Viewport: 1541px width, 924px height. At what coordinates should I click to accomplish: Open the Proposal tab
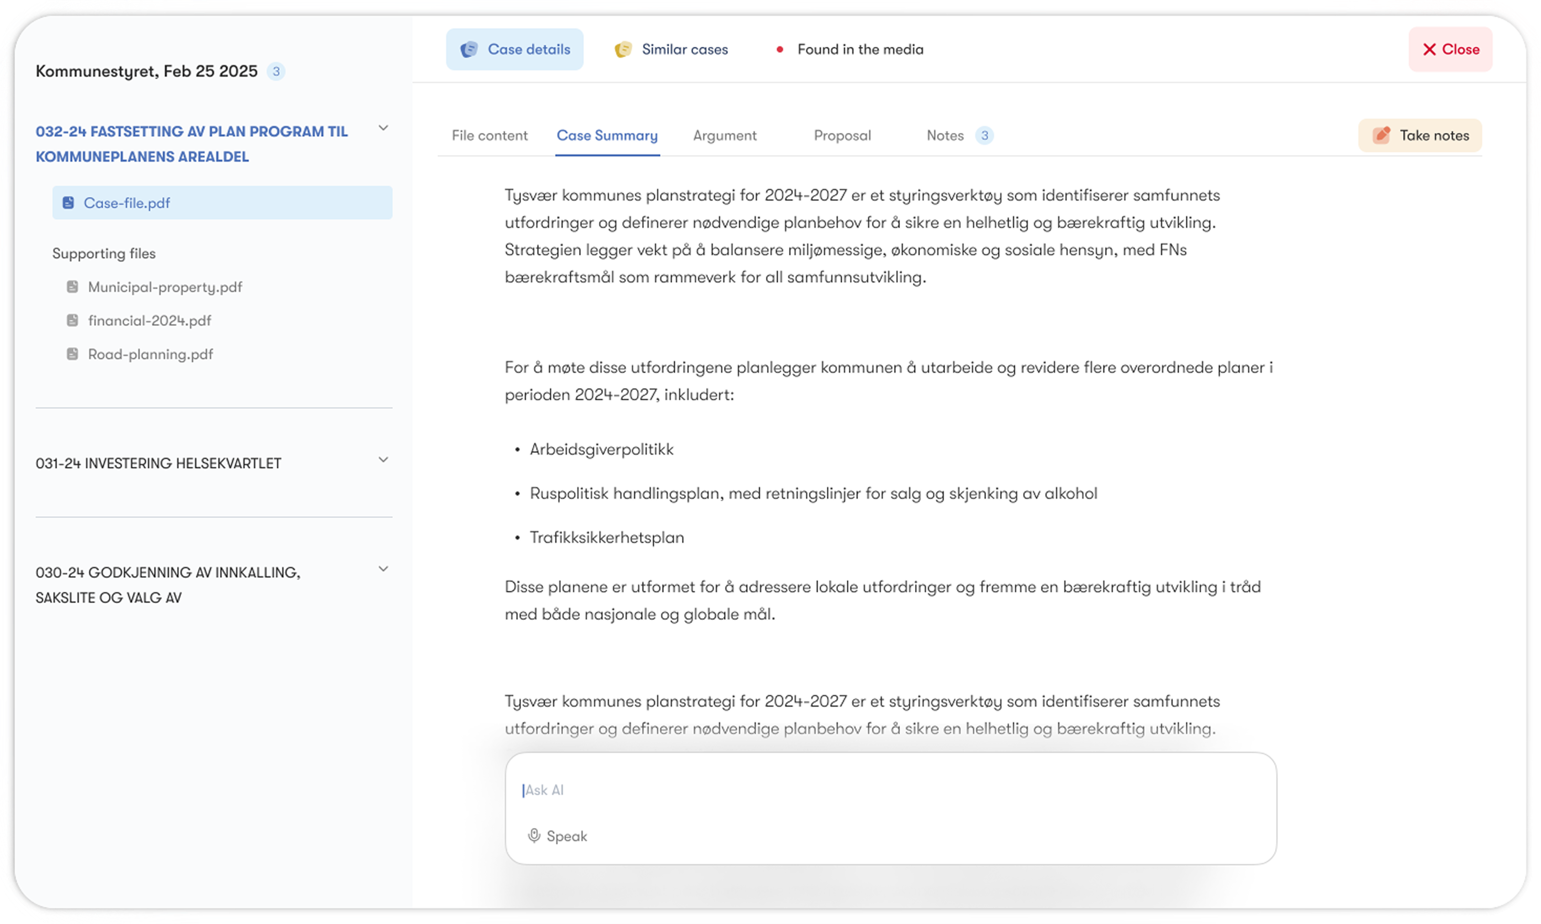842,135
